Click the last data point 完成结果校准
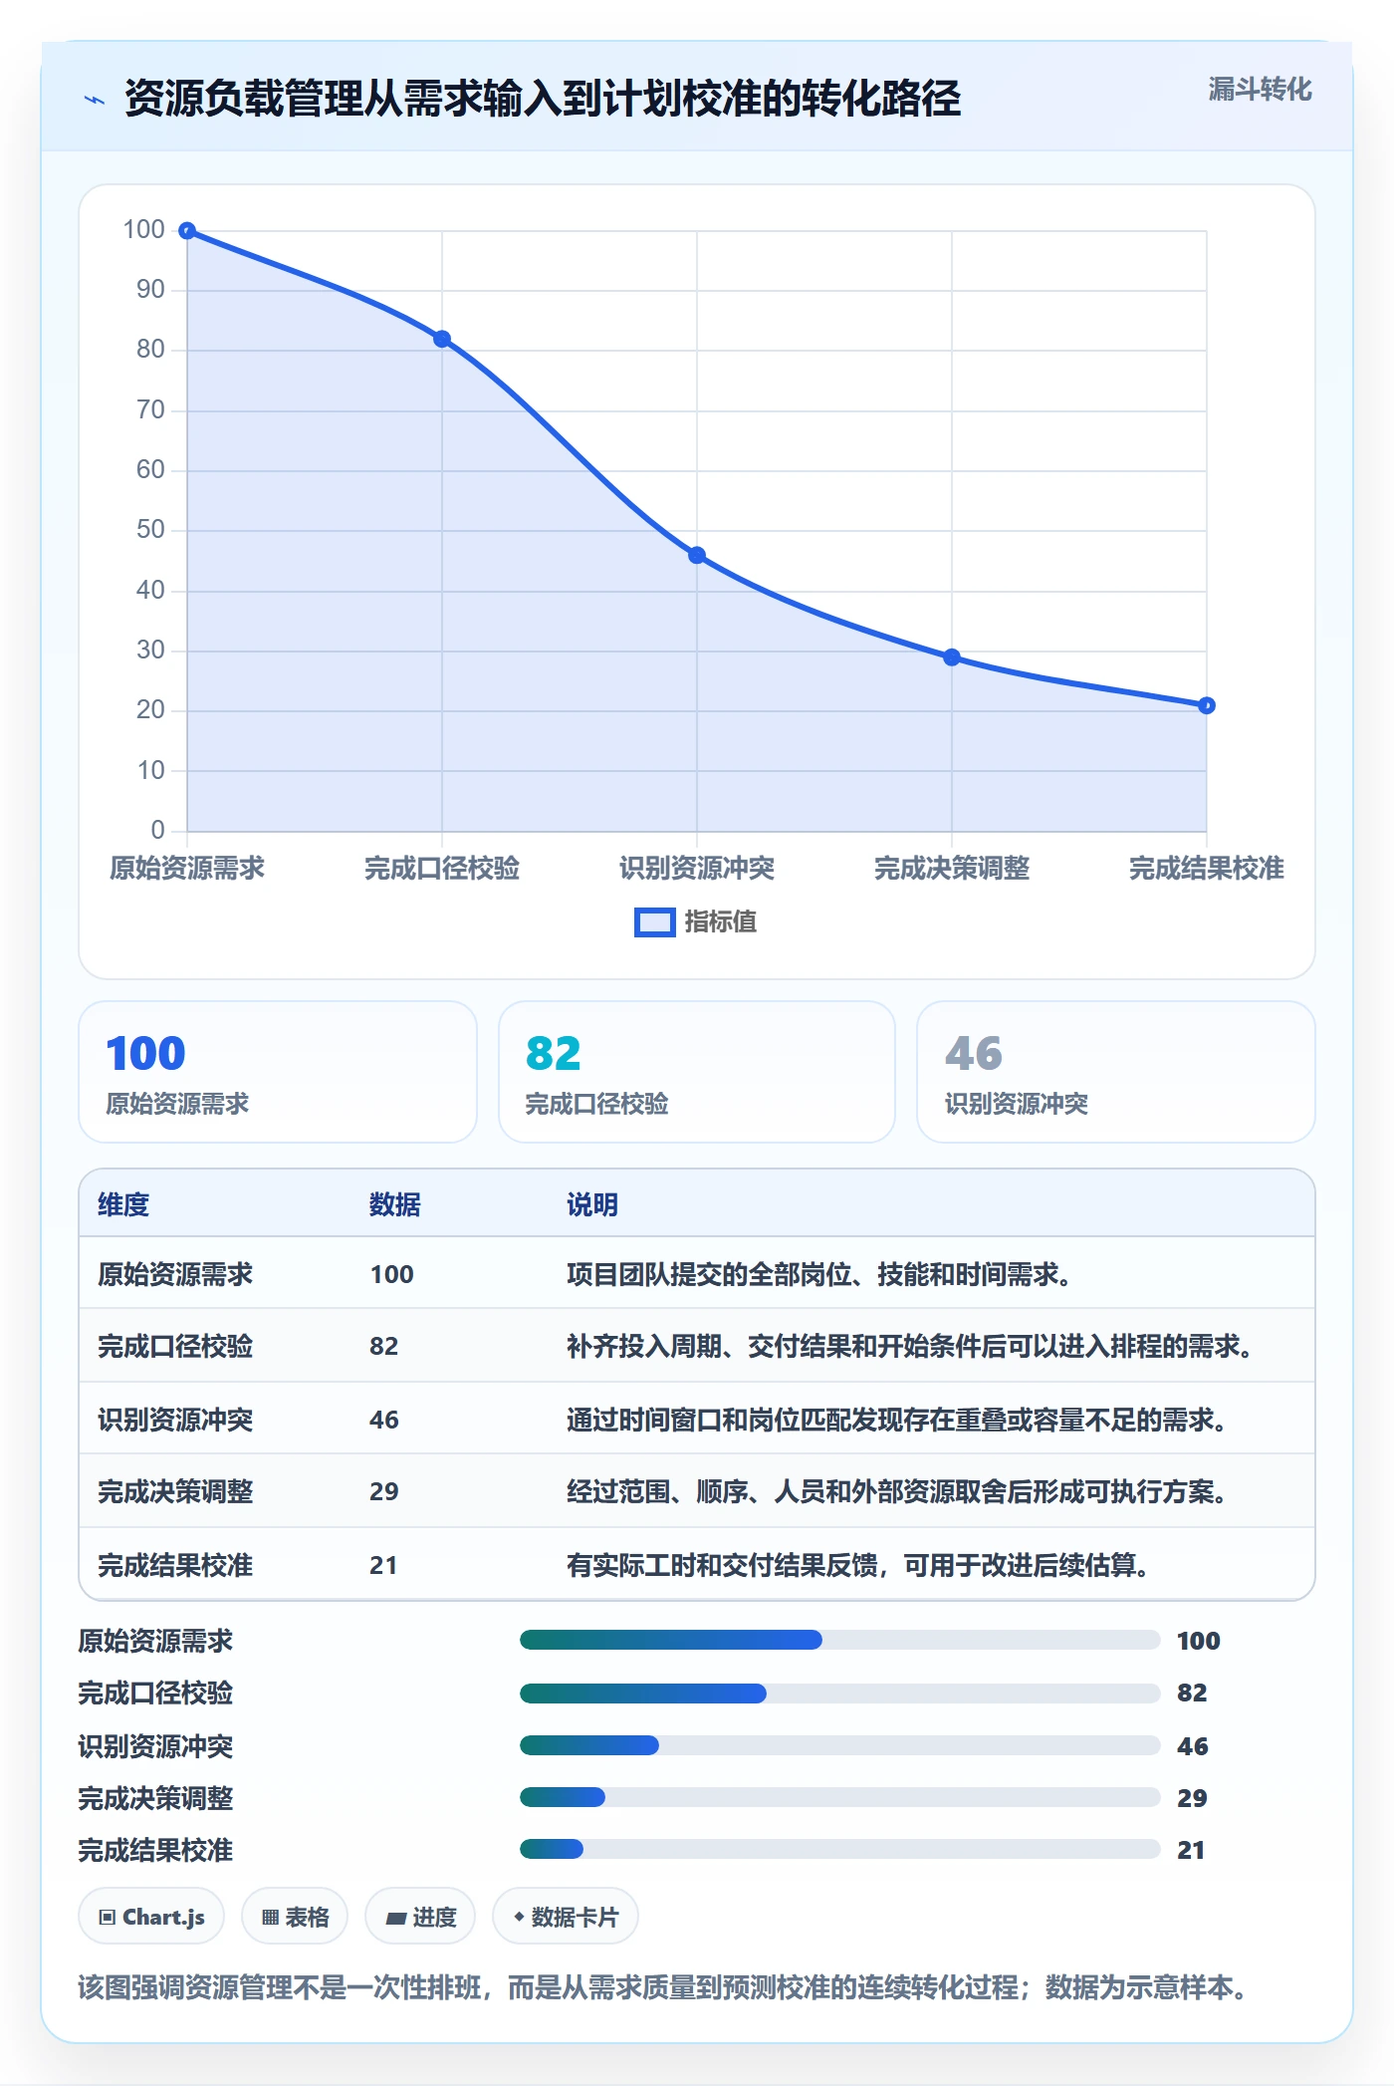1394x2086 pixels. (1207, 705)
